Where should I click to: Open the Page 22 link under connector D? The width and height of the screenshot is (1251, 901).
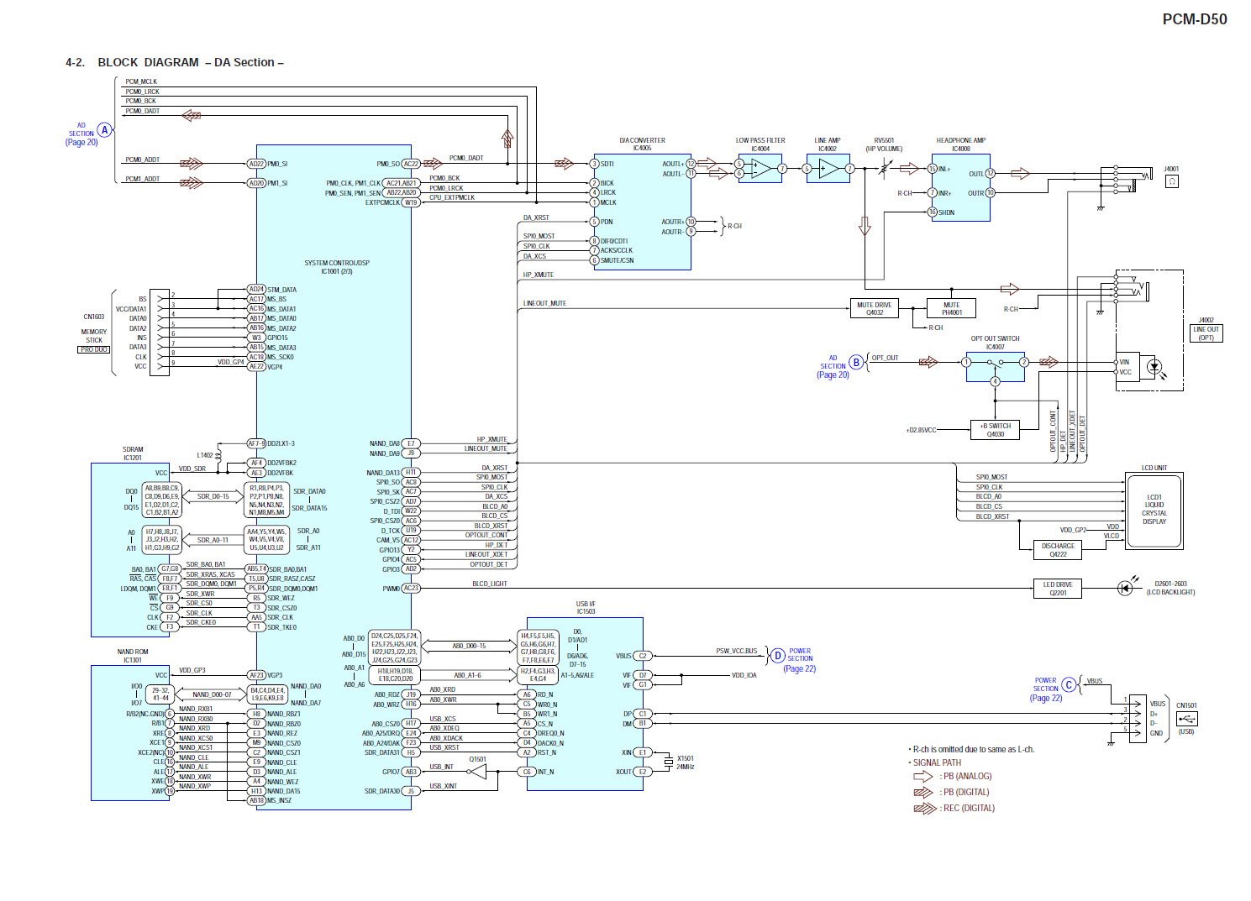point(799,669)
